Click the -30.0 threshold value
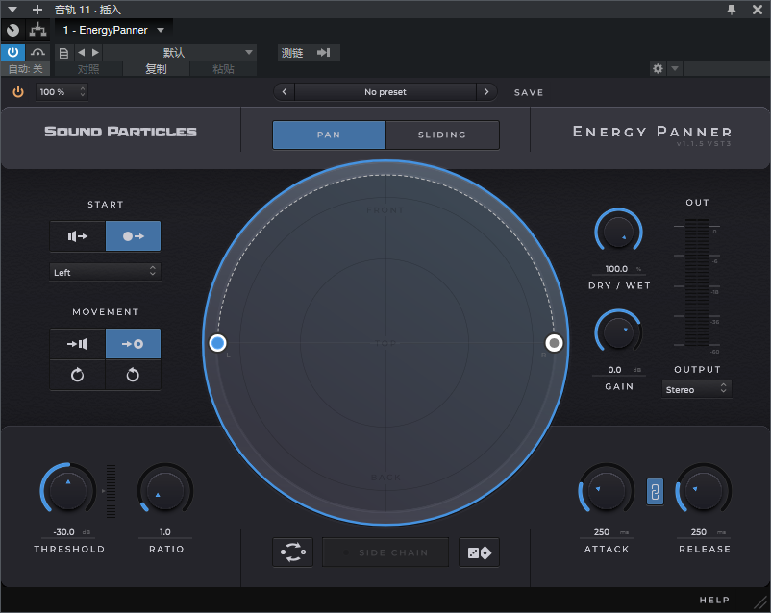Screen dimensions: 771x613 tap(64, 532)
